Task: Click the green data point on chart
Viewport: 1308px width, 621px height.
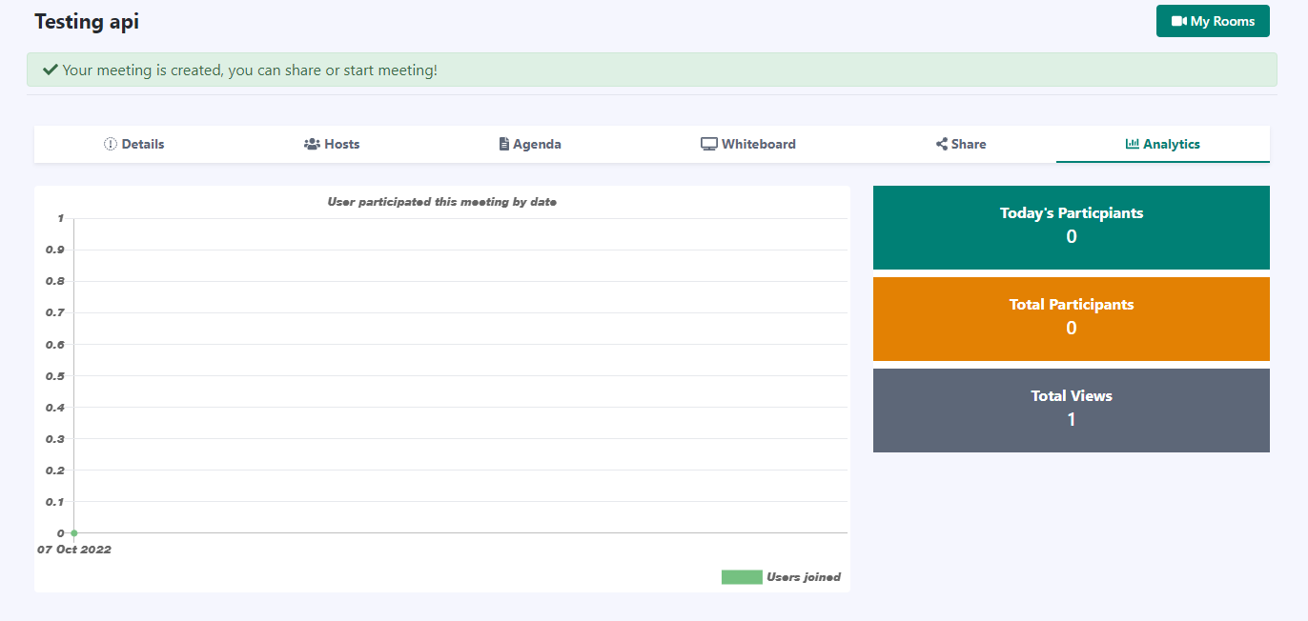Action: pos(73,532)
